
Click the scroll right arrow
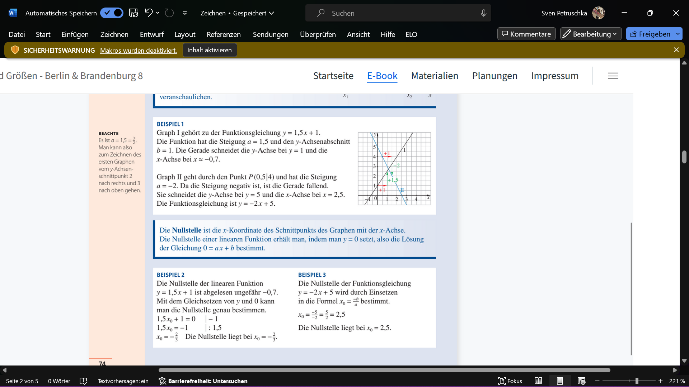point(675,370)
